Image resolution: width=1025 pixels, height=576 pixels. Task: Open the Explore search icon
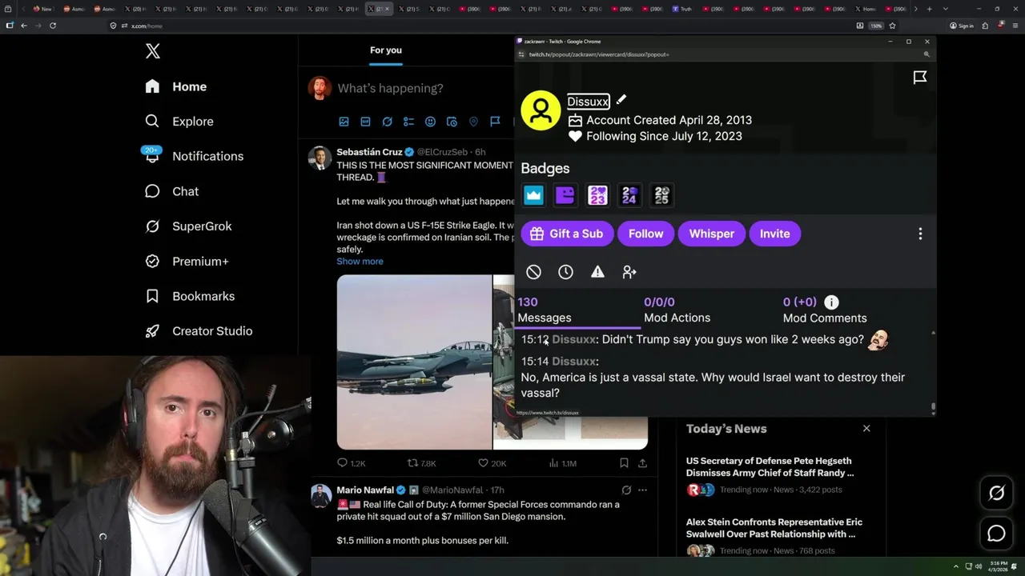pos(152,122)
